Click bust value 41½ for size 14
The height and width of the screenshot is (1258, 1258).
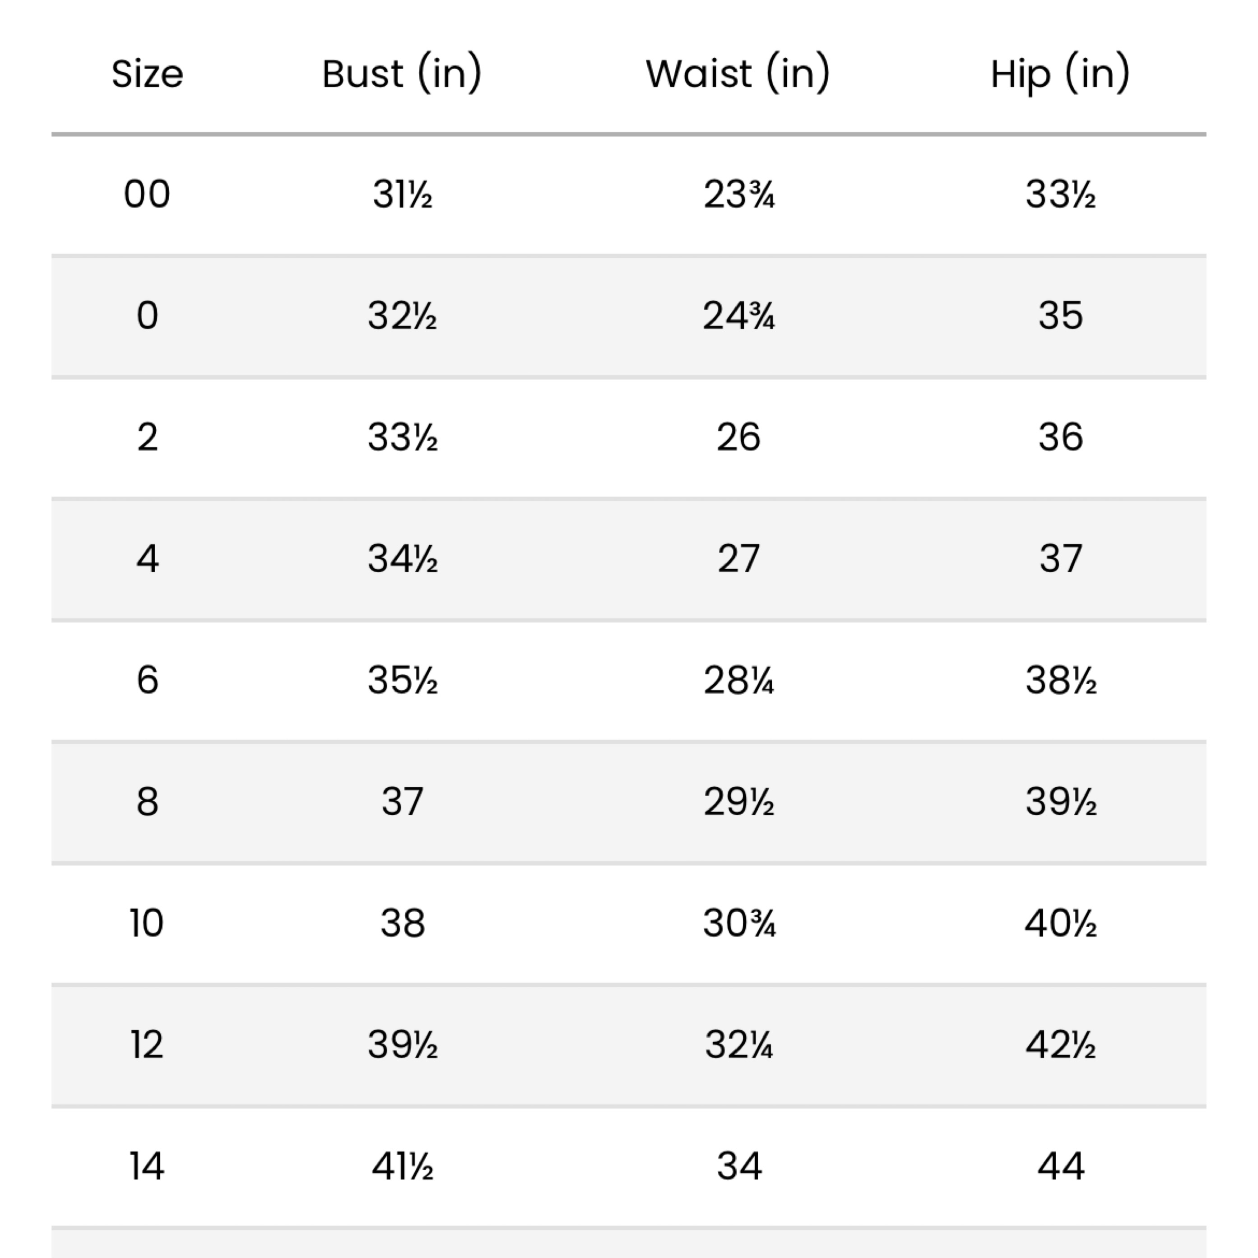tap(402, 1166)
